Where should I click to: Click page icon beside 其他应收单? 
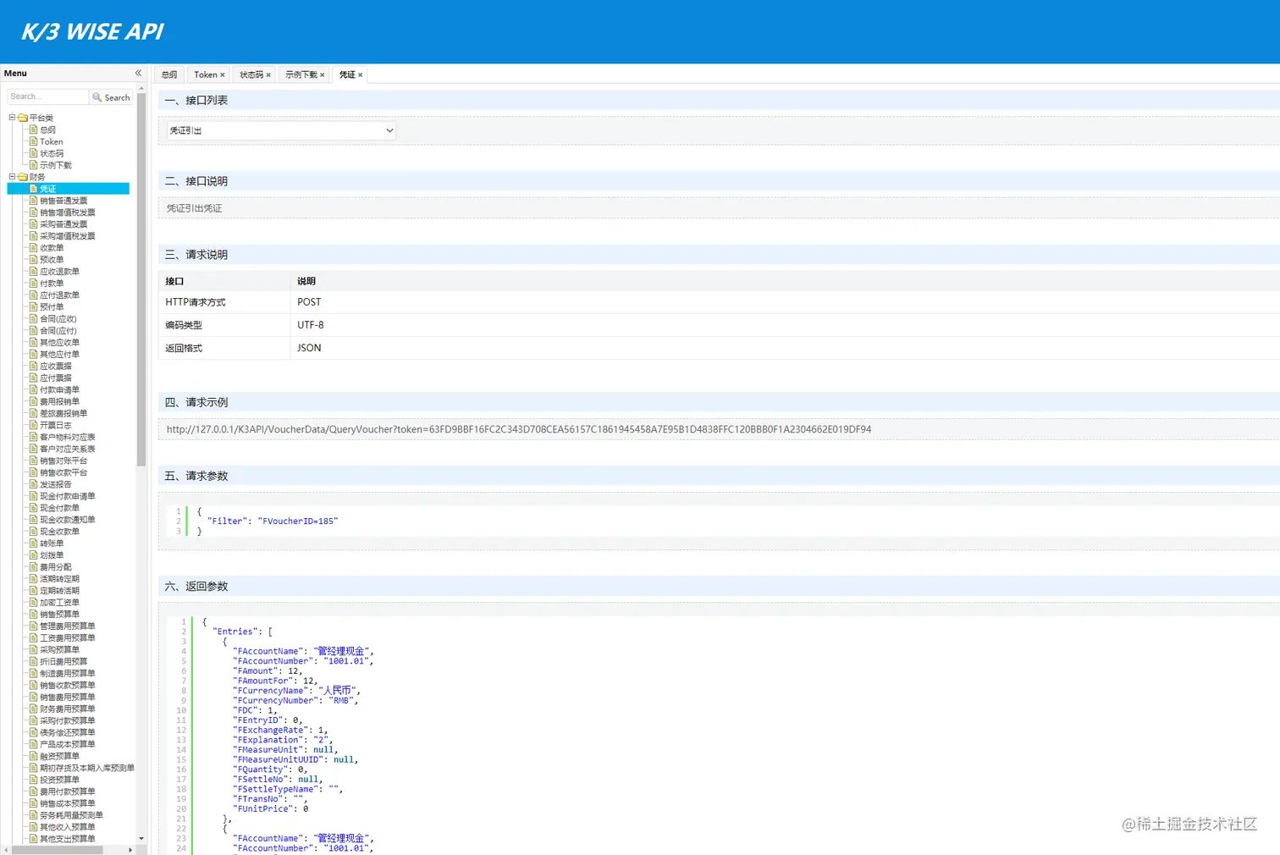[34, 343]
